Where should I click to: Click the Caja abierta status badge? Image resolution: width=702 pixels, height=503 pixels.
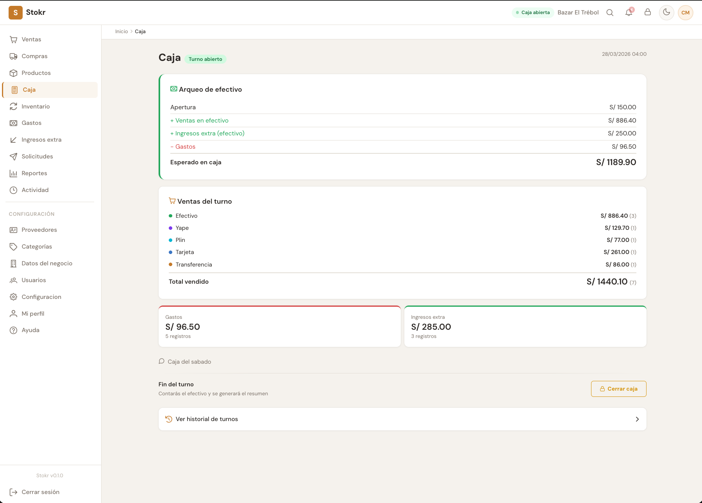click(x=533, y=12)
